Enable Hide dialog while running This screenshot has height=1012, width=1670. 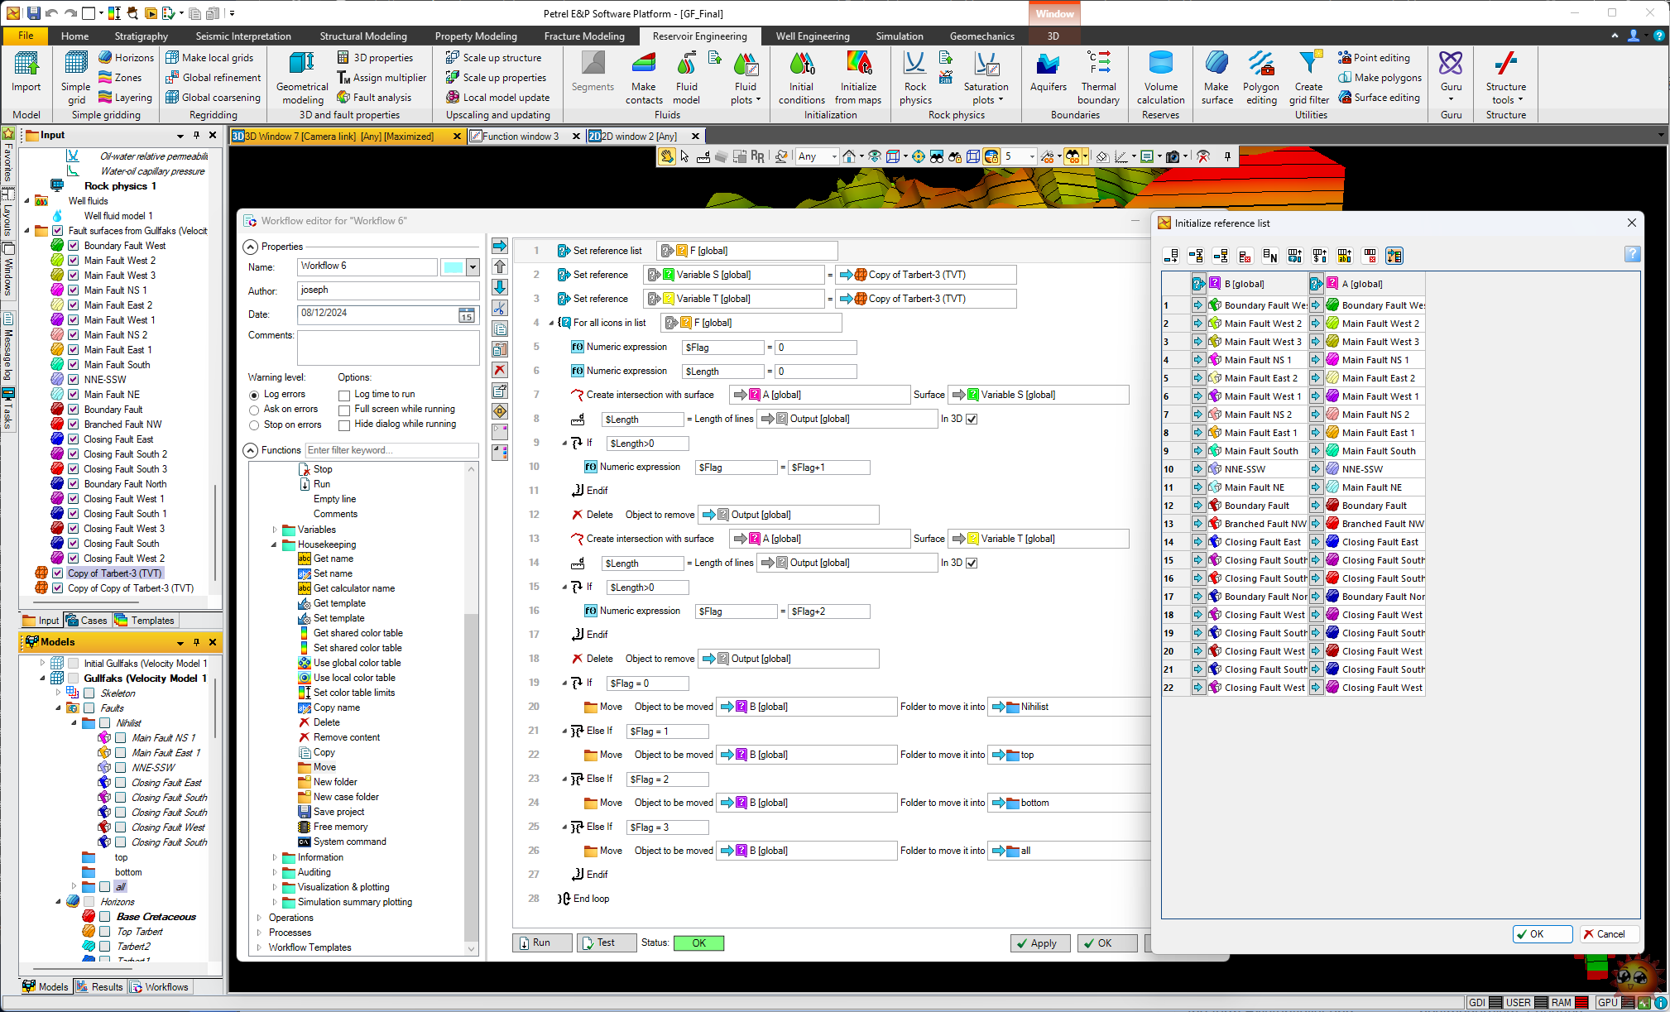coord(344,425)
